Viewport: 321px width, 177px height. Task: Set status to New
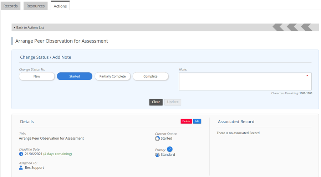[37, 76]
